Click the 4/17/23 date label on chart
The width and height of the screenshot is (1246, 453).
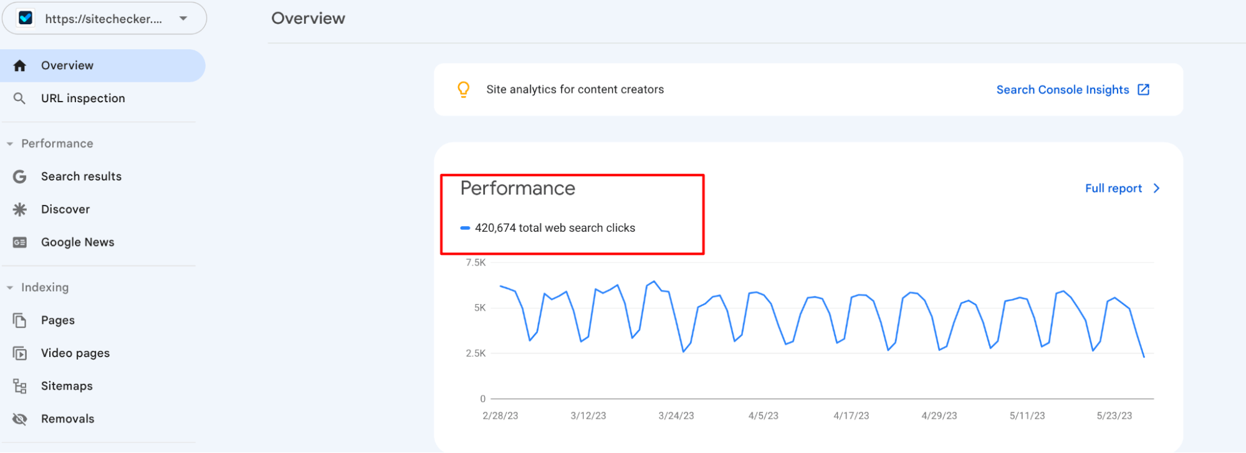click(x=851, y=416)
